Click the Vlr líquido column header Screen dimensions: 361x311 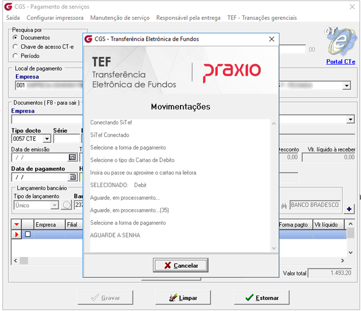tap(328, 224)
